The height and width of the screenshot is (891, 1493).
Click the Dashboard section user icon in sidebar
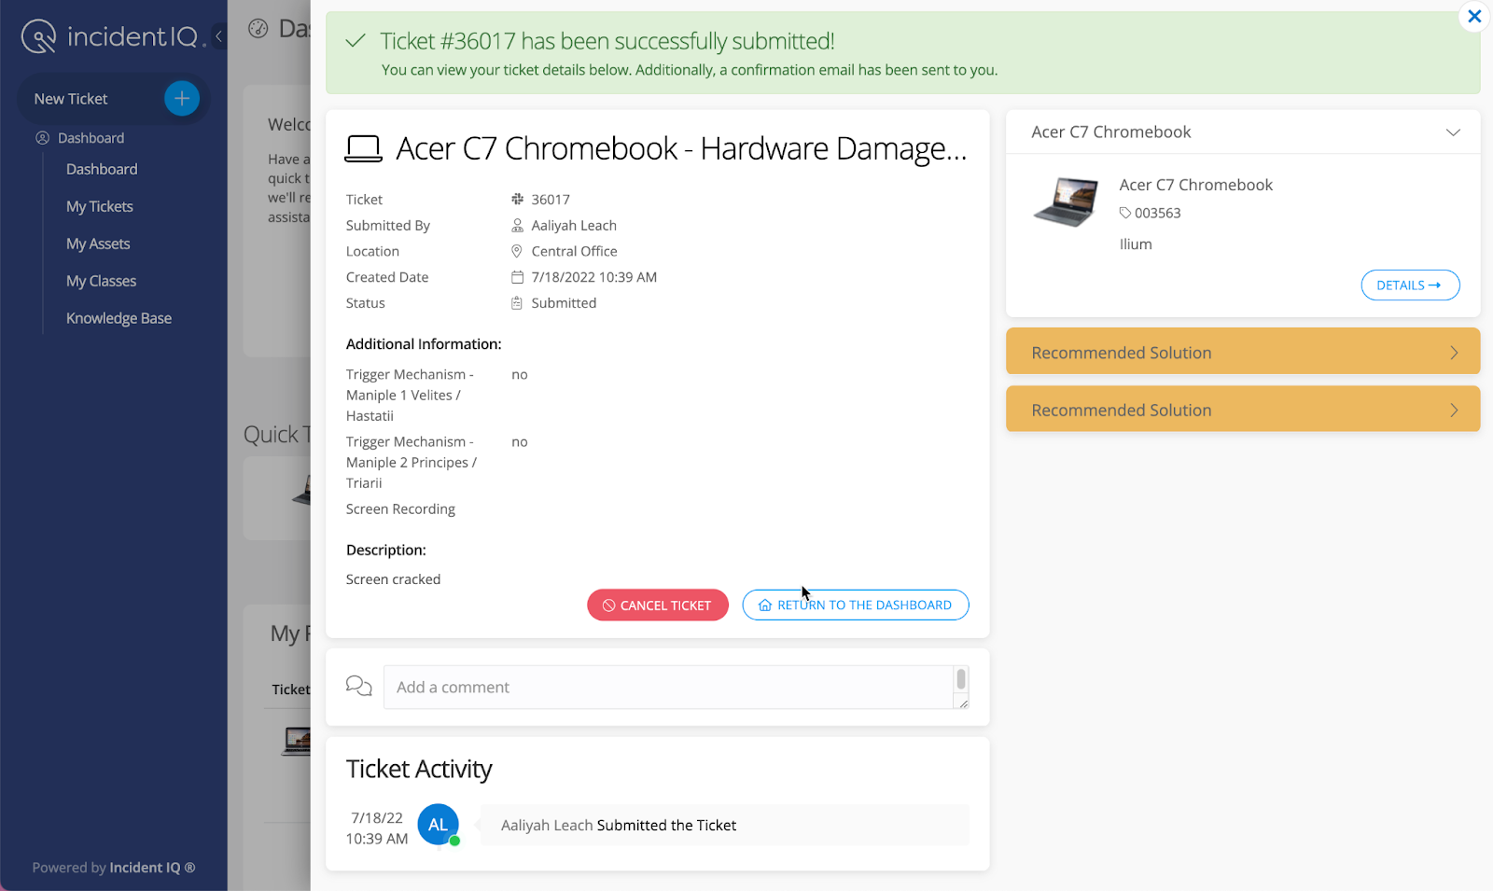(x=43, y=138)
